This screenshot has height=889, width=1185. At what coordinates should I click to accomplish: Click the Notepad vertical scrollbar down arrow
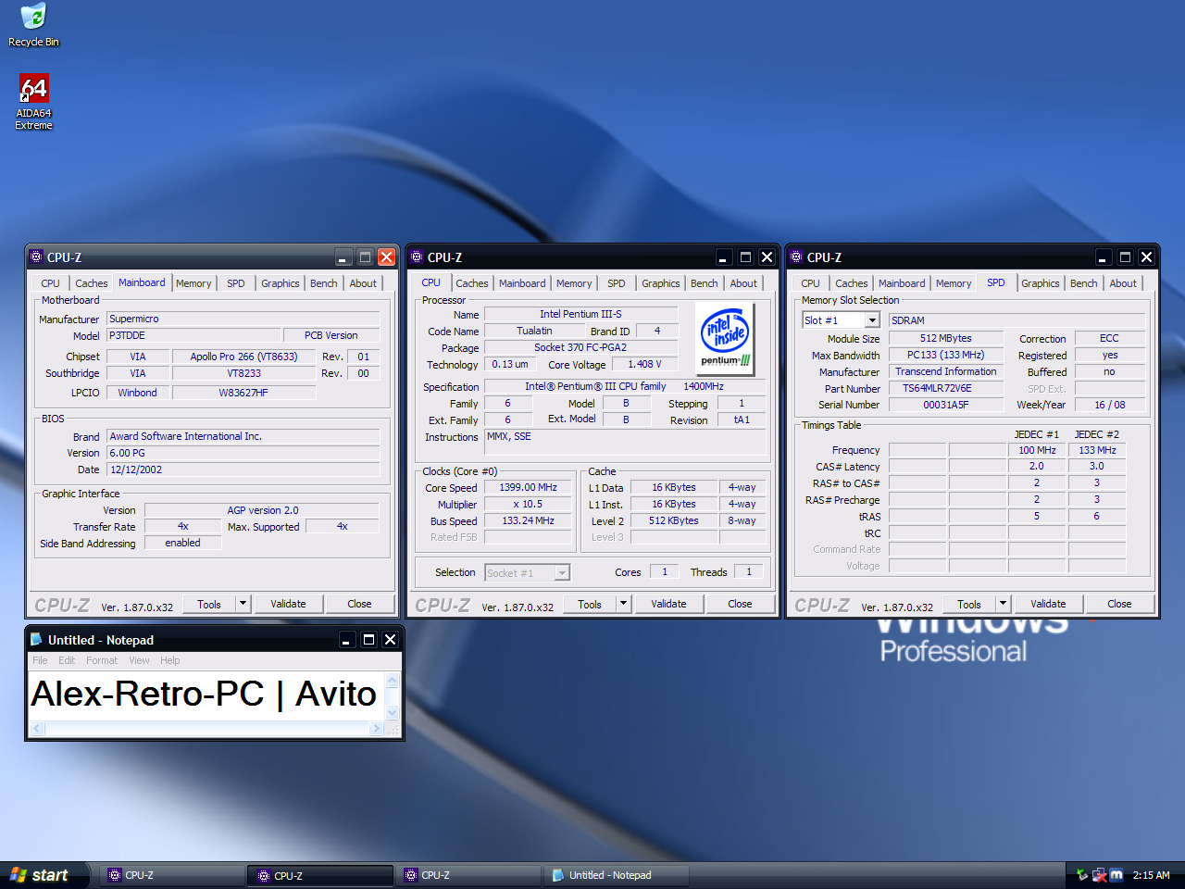[393, 712]
